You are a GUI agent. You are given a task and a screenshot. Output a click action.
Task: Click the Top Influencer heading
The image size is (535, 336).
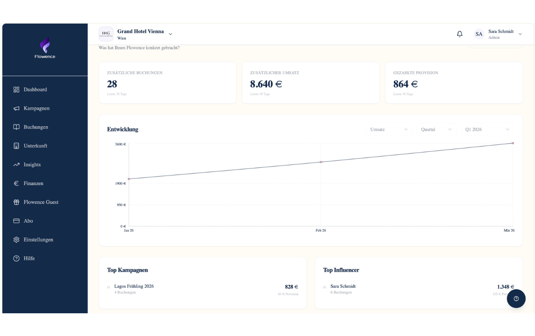click(x=341, y=270)
